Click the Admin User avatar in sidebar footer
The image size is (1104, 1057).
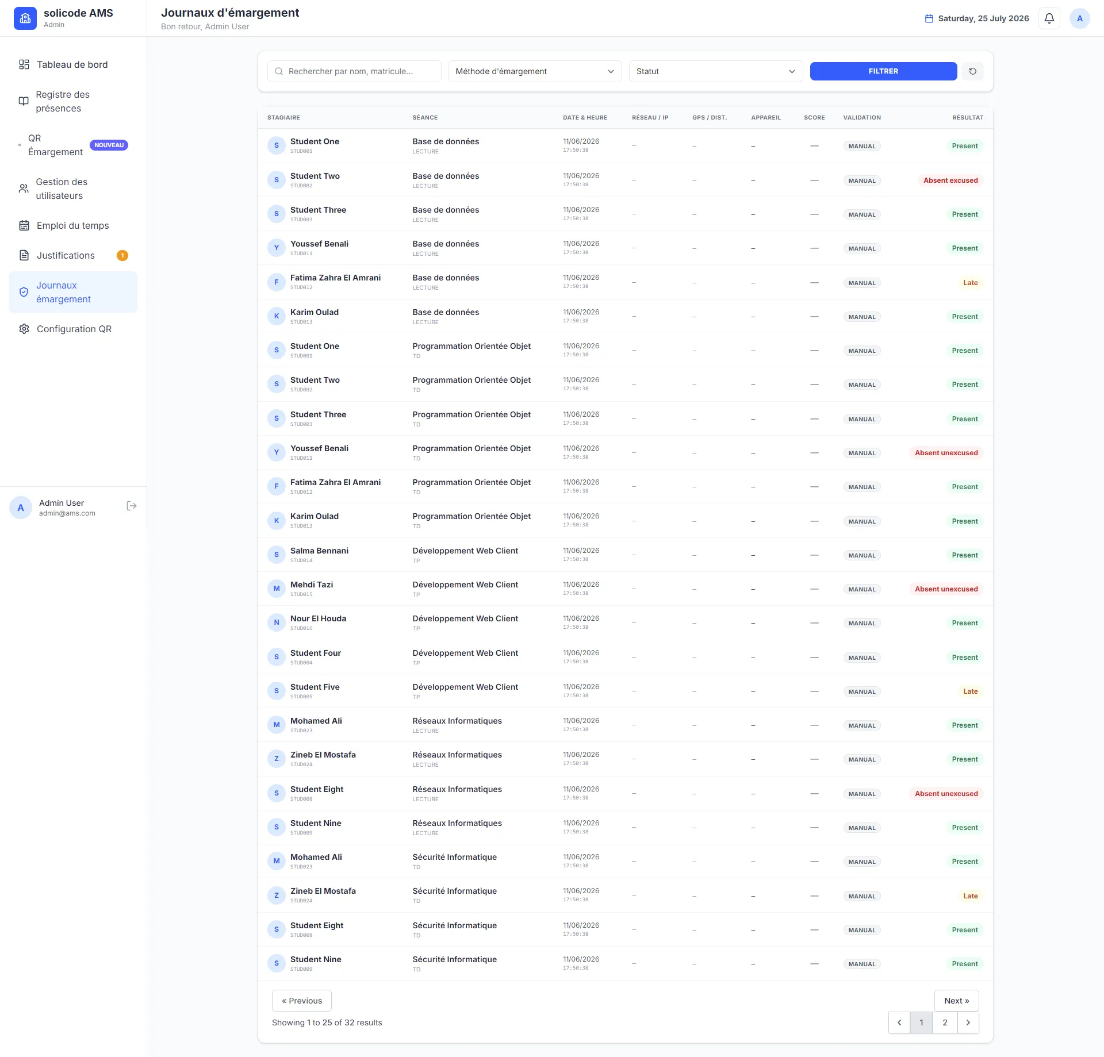click(21, 508)
